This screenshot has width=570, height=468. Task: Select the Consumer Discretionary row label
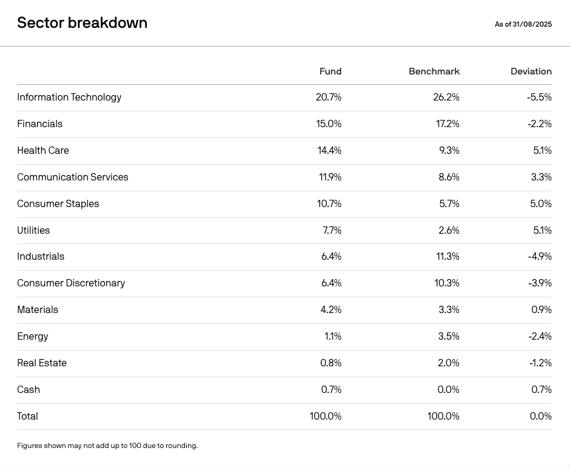pos(71,283)
